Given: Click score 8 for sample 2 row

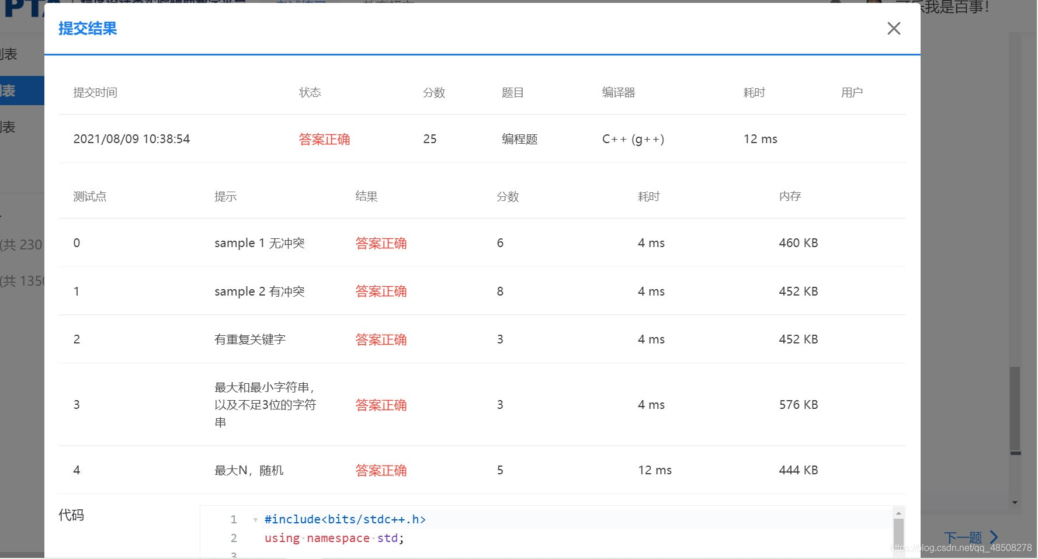Looking at the screenshot, I should click(500, 291).
